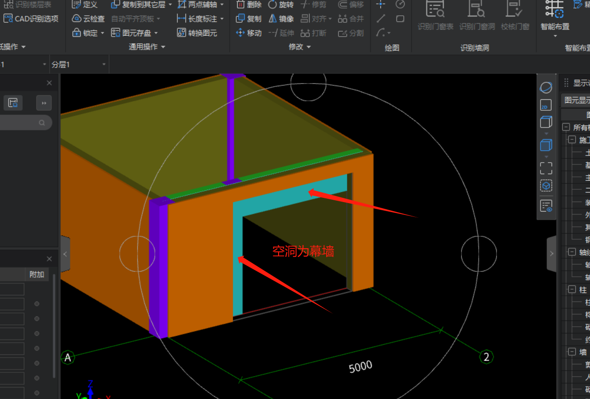The image size is (590, 399).
Task: Select the arc drawing tool
Action: (x=381, y=33)
